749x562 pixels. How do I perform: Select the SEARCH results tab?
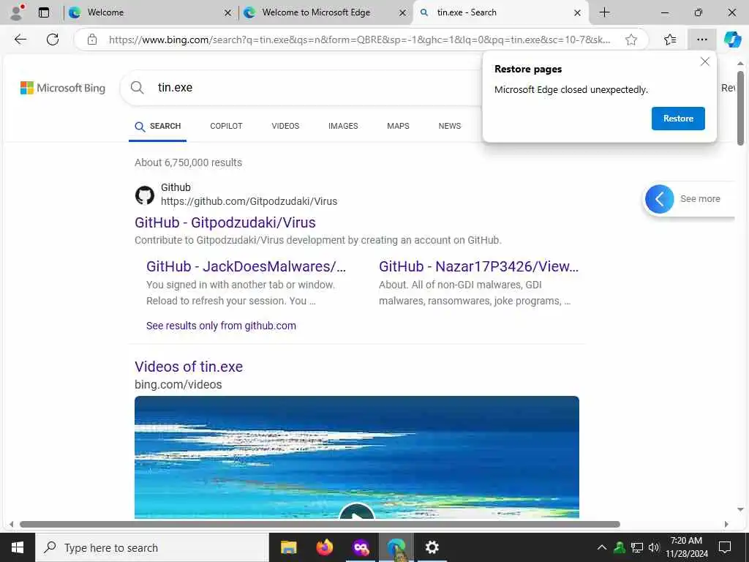pyautogui.click(x=158, y=127)
